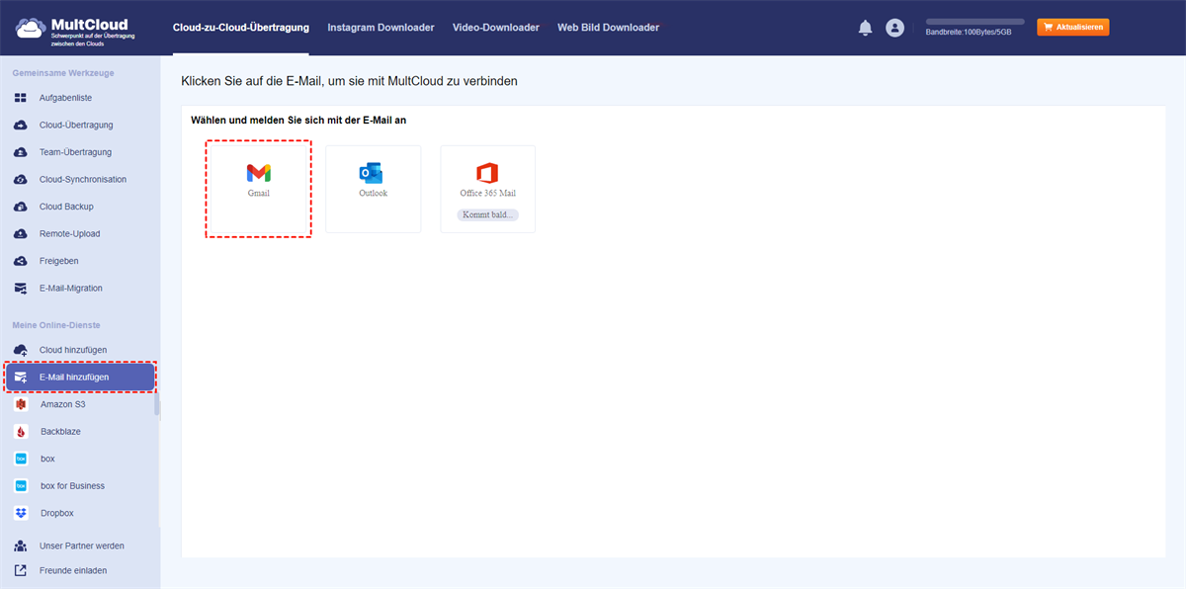1186x589 pixels.
Task: Click the Aufgabenliste grid icon
Action: coord(20,98)
